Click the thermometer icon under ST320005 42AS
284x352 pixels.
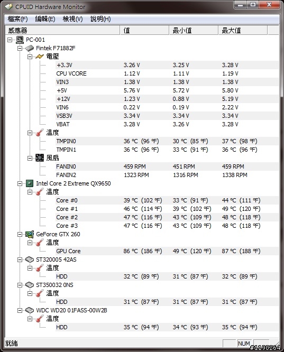40,268
